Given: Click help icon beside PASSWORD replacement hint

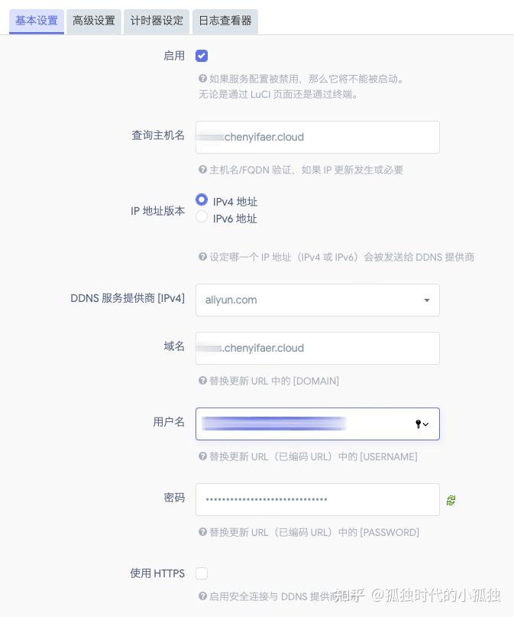Looking at the screenshot, I should pos(202,532).
